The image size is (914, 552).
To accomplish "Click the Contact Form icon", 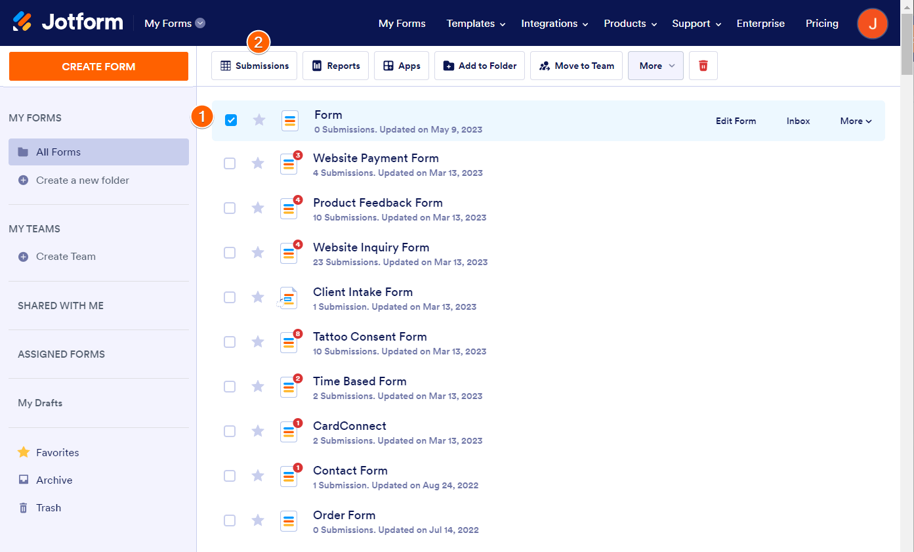I will click(x=289, y=477).
